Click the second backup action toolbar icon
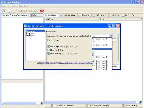Screen dimensions: 144x108 [x=26, y=11]
